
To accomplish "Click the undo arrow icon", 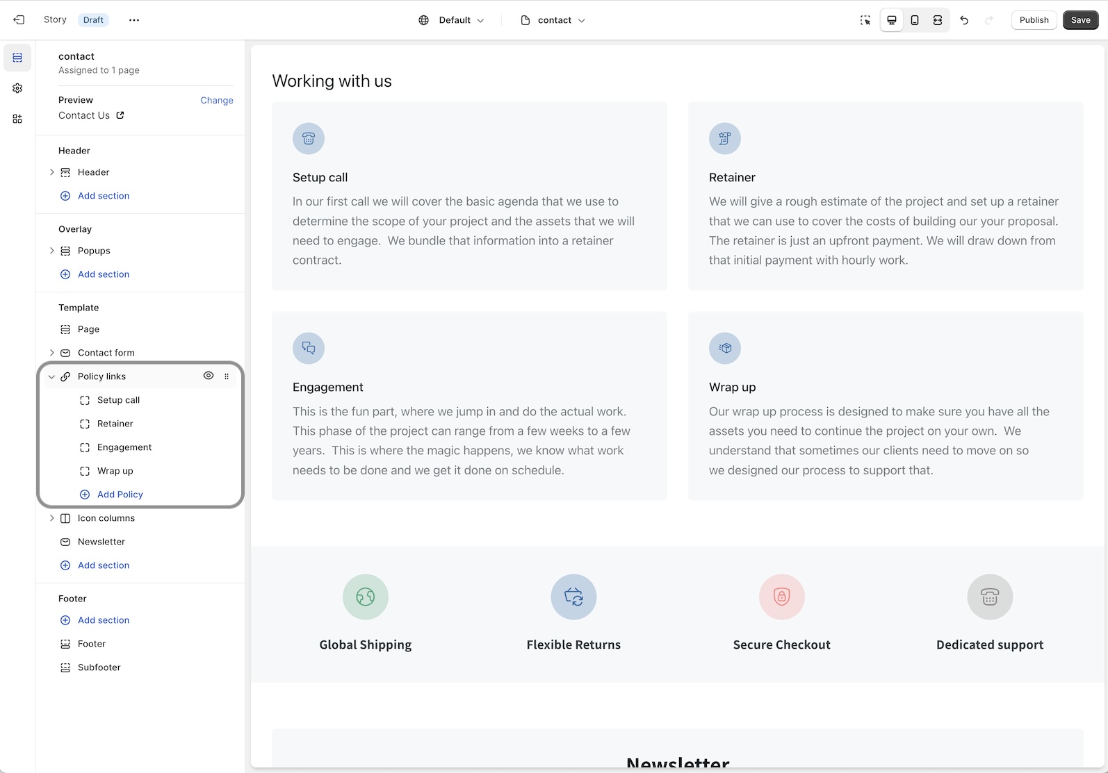I will click(x=964, y=20).
